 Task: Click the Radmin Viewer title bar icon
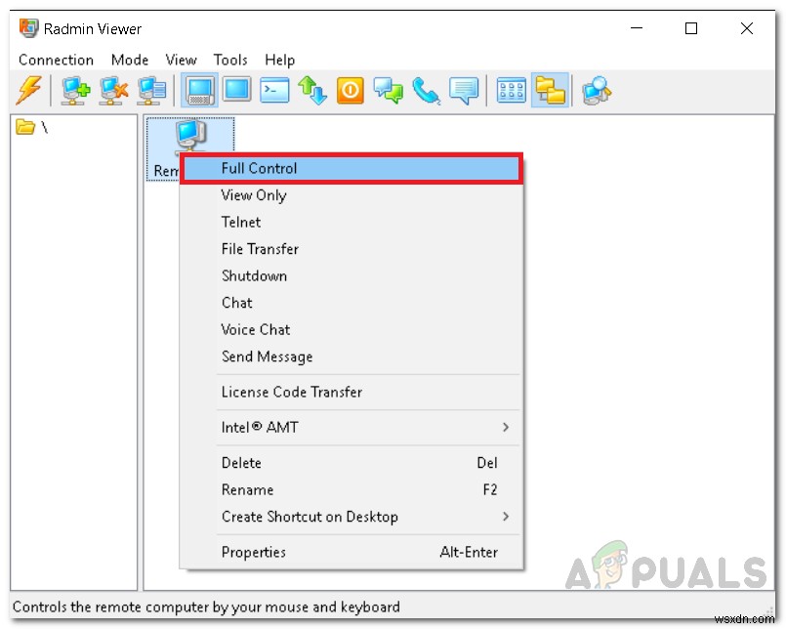coord(28,28)
